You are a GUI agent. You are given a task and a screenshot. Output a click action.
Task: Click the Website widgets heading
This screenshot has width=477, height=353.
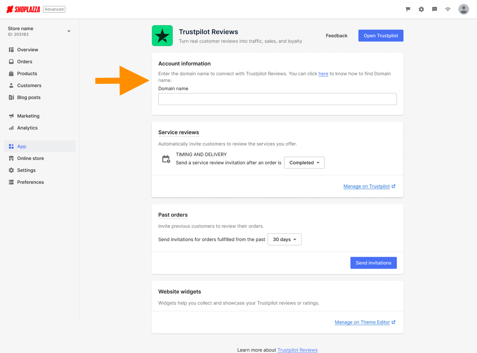coord(180,291)
